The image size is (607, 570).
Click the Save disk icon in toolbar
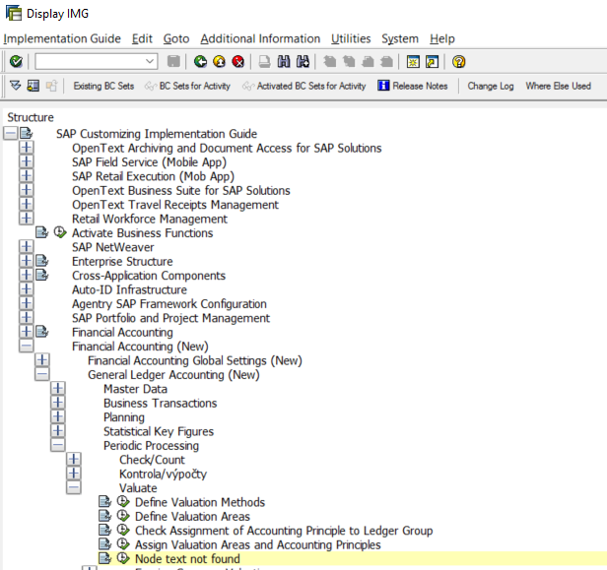tap(173, 61)
